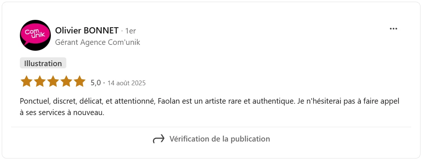423x161 pixels.
Task: Click the 5,0 rating score
Action: tap(95, 83)
